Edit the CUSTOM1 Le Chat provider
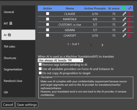Screen dimensions: 137x110 (124, 24)
